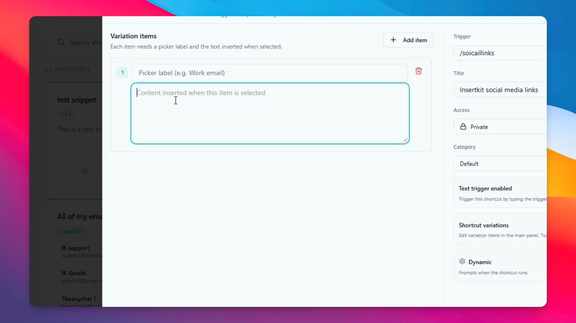Open the Category Default dropdown
The height and width of the screenshot is (323, 576).
[x=500, y=164]
